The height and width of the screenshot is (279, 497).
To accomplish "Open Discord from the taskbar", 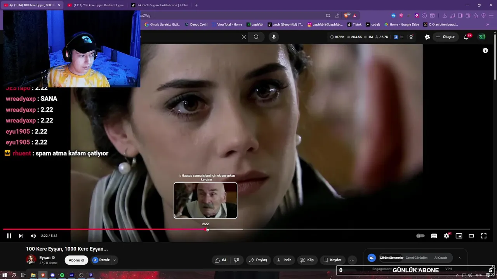I will (52, 275).
